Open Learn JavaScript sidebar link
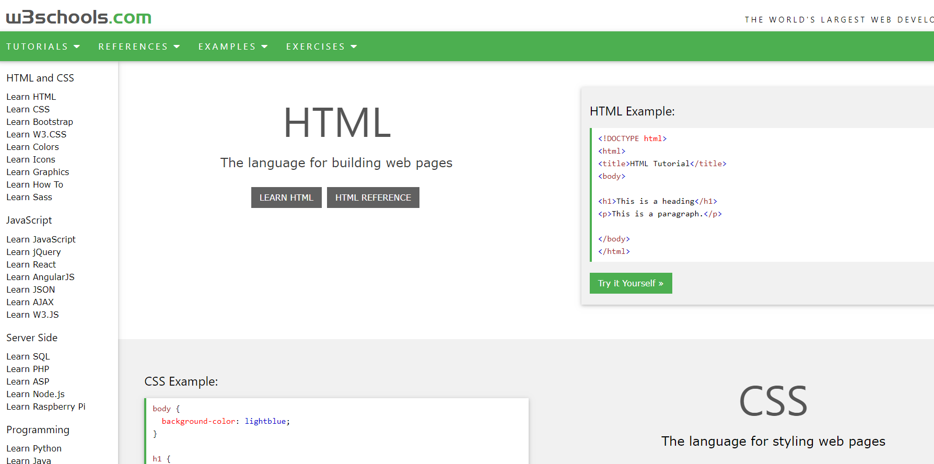Screen dimensions: 934x464 point(41,239)
